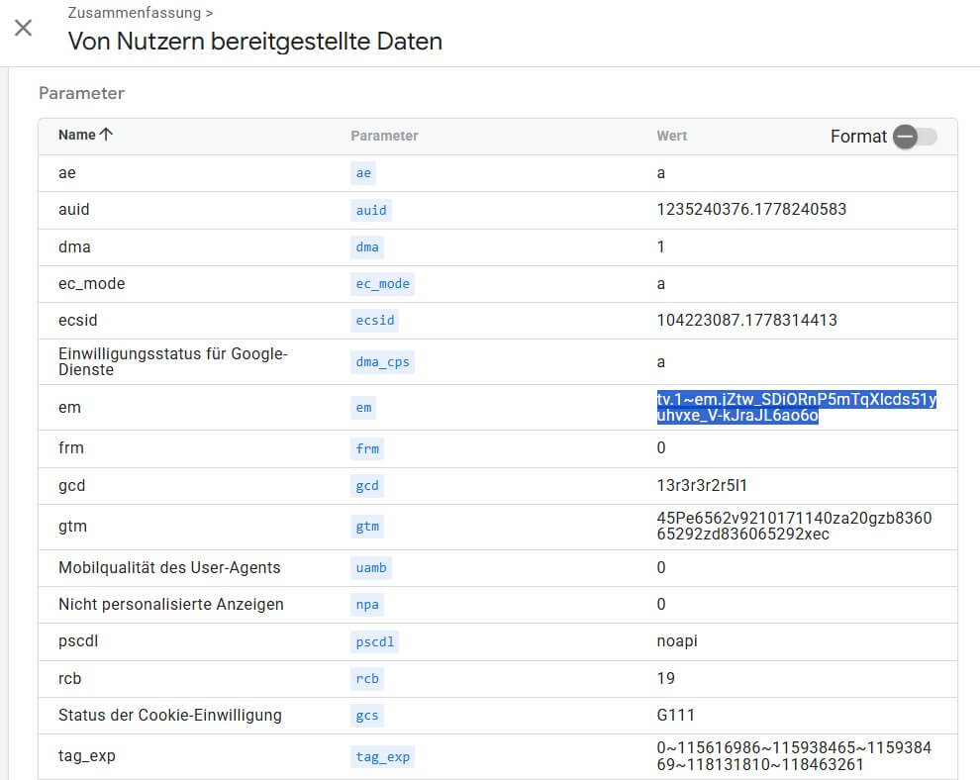Click the frm value 0

point(661,448)
